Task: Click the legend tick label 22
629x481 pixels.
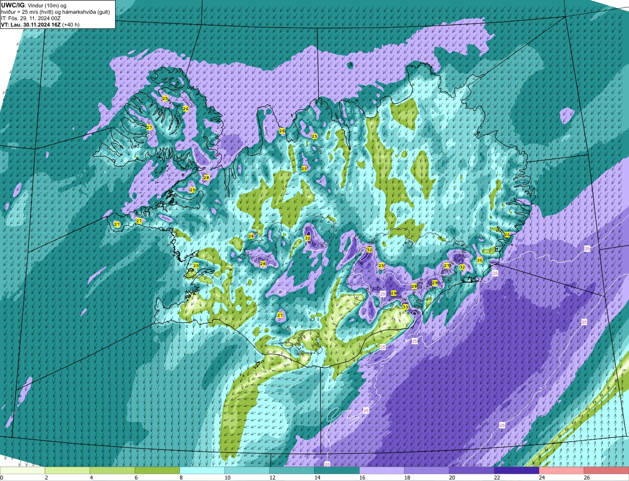Action: coord(496,478)
